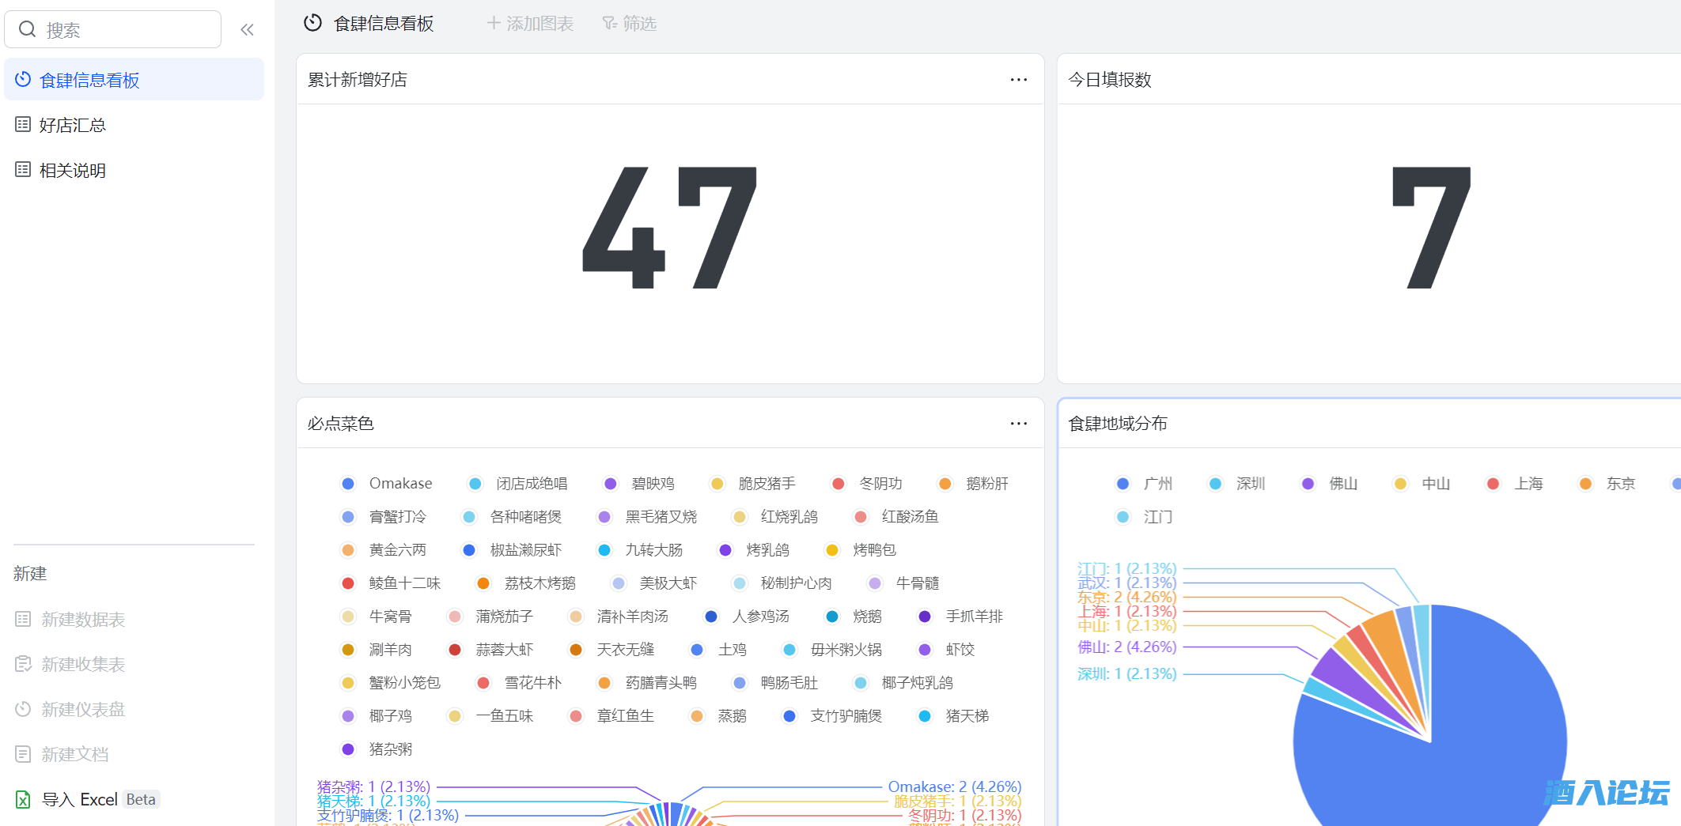Click the 好店汇总 table icon
Viewport: 1681px width, 826px height.
[23, 125]
